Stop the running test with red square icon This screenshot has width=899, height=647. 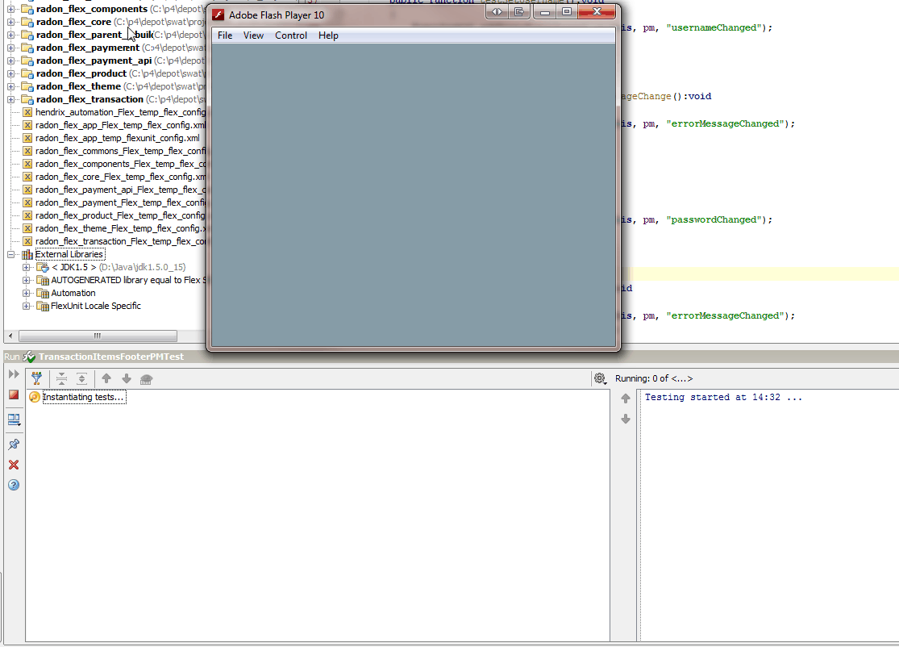(13, 394)
